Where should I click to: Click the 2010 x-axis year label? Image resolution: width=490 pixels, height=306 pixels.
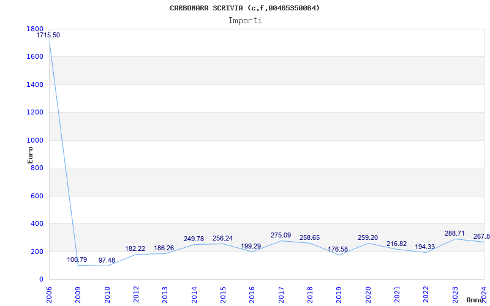[107, 294]
